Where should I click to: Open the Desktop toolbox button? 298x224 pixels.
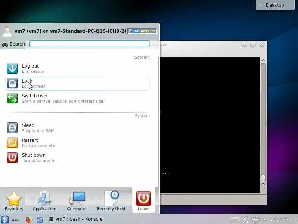click(x=275, y=5)
